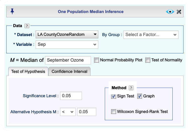Open the Method help question mark
The width and height of the screenshot is (188, 131).
(x=131, y=88)
